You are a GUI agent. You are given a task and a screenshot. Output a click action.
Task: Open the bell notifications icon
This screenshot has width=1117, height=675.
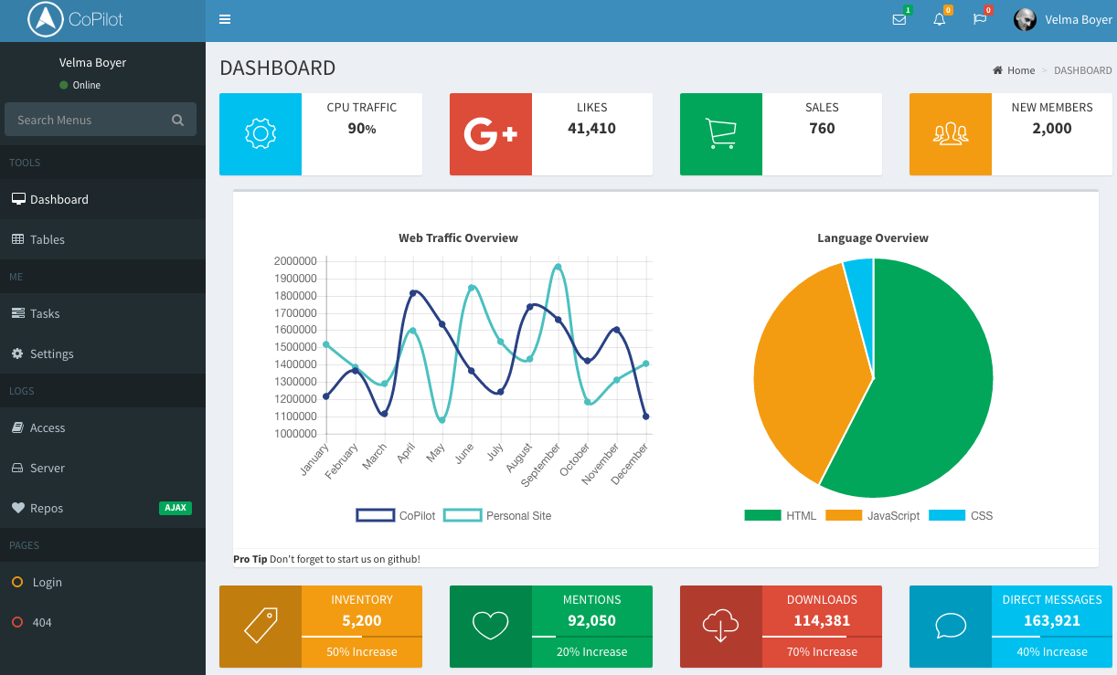point(939,19)
